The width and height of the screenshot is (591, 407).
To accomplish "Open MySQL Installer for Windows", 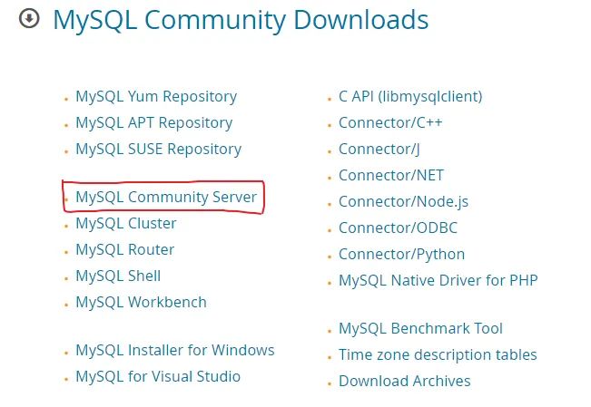I will coord(175,350).
